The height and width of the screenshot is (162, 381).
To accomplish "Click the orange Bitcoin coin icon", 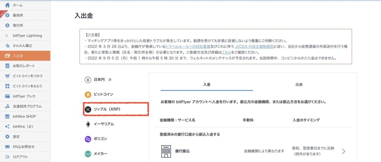I will click(x=88, y=95).
